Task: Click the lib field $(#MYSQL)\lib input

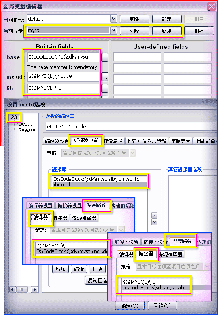Action: pyautogui.click(x=63, y=88)
